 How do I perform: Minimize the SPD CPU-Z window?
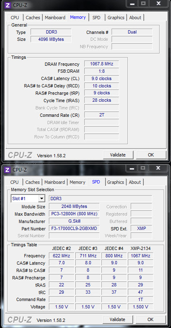(132, 168)
